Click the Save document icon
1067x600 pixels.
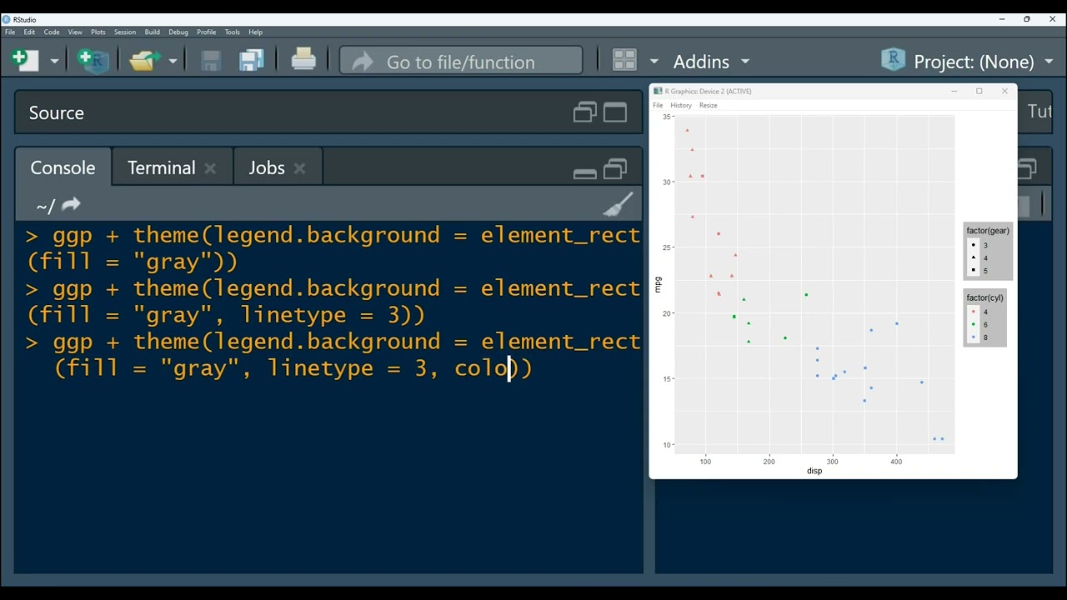[x=210, y=61]
